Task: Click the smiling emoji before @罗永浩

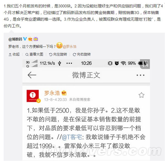Action: coord(59,45)
